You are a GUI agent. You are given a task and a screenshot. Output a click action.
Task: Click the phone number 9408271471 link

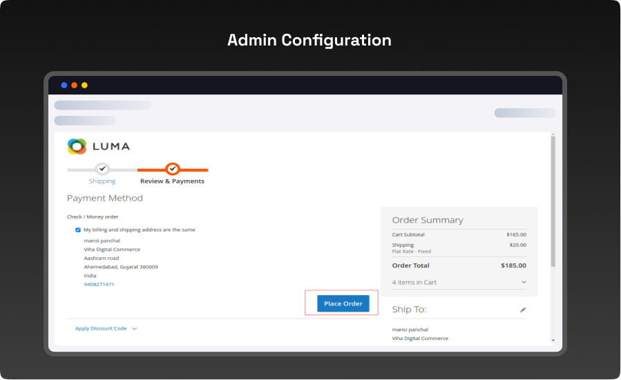click(99, 284)
